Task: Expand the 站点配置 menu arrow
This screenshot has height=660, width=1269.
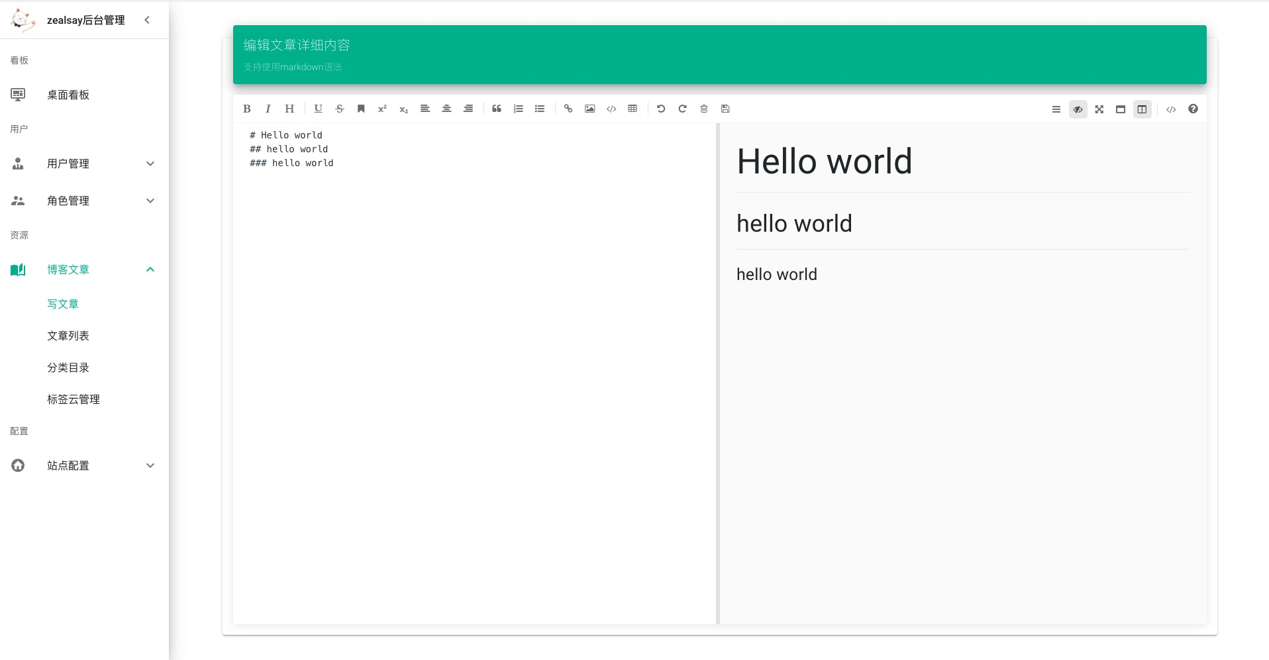Action: point(150,465)
